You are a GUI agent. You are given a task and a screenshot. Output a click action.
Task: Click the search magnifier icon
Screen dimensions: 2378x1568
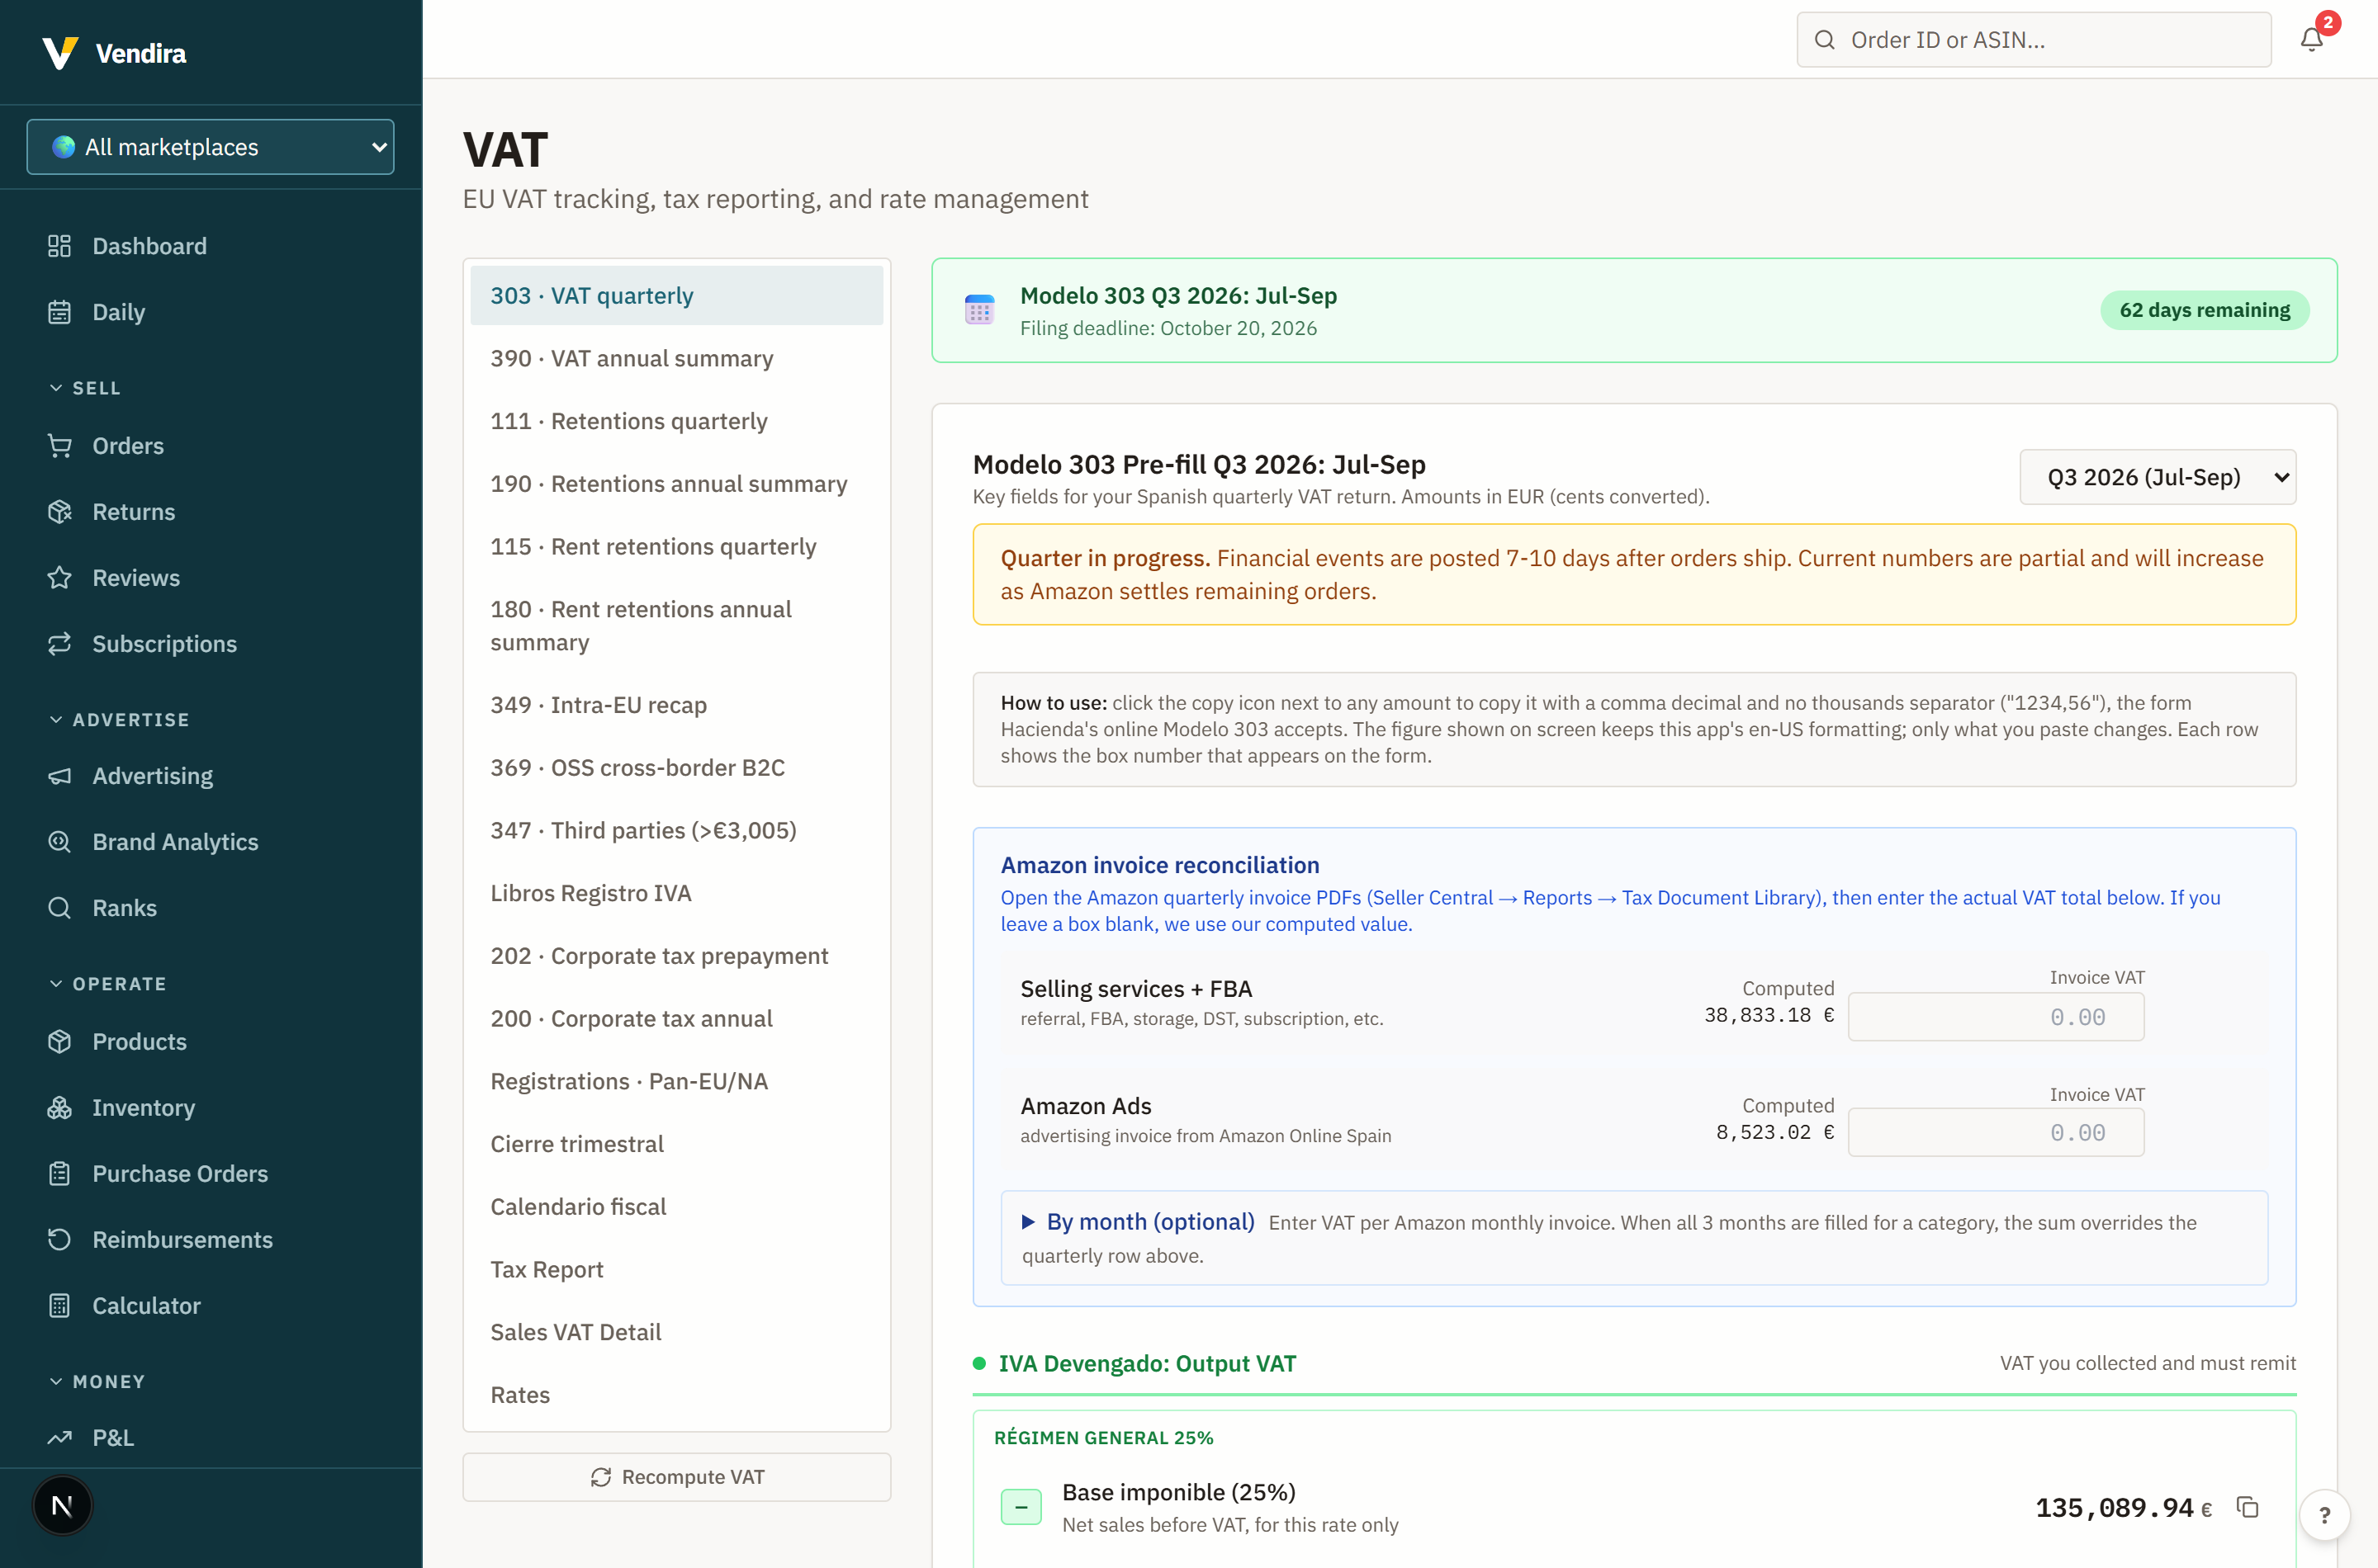1825,39
